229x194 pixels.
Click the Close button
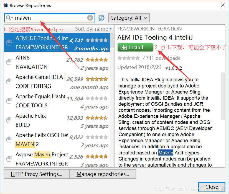point(212,187)
